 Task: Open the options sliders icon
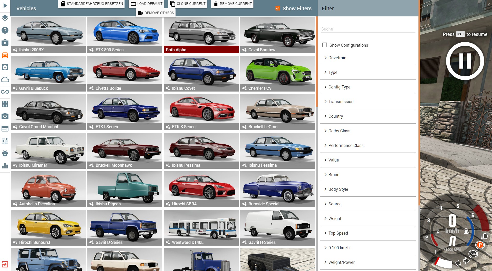click(5, 141)
